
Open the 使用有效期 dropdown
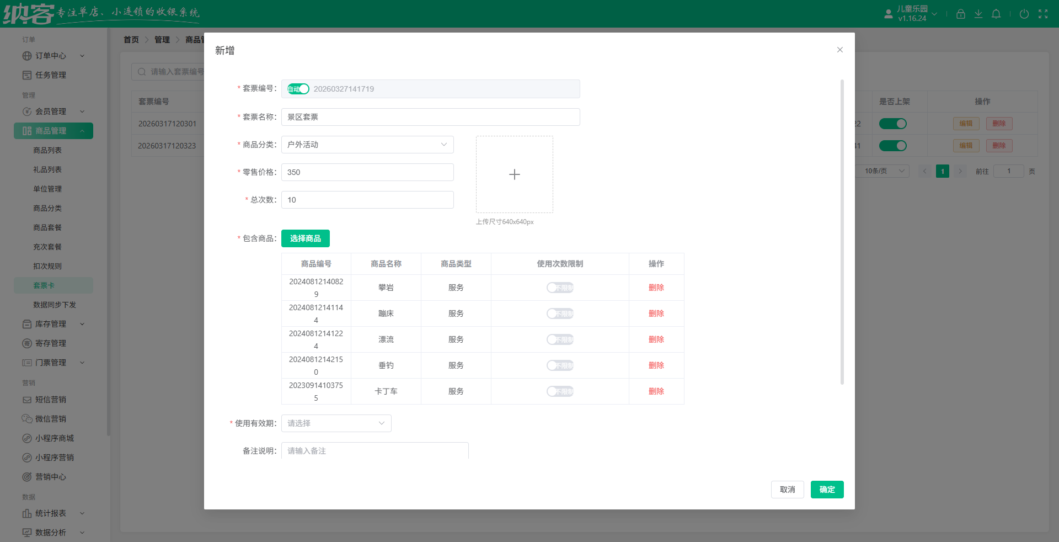click(x=336, y=423)
